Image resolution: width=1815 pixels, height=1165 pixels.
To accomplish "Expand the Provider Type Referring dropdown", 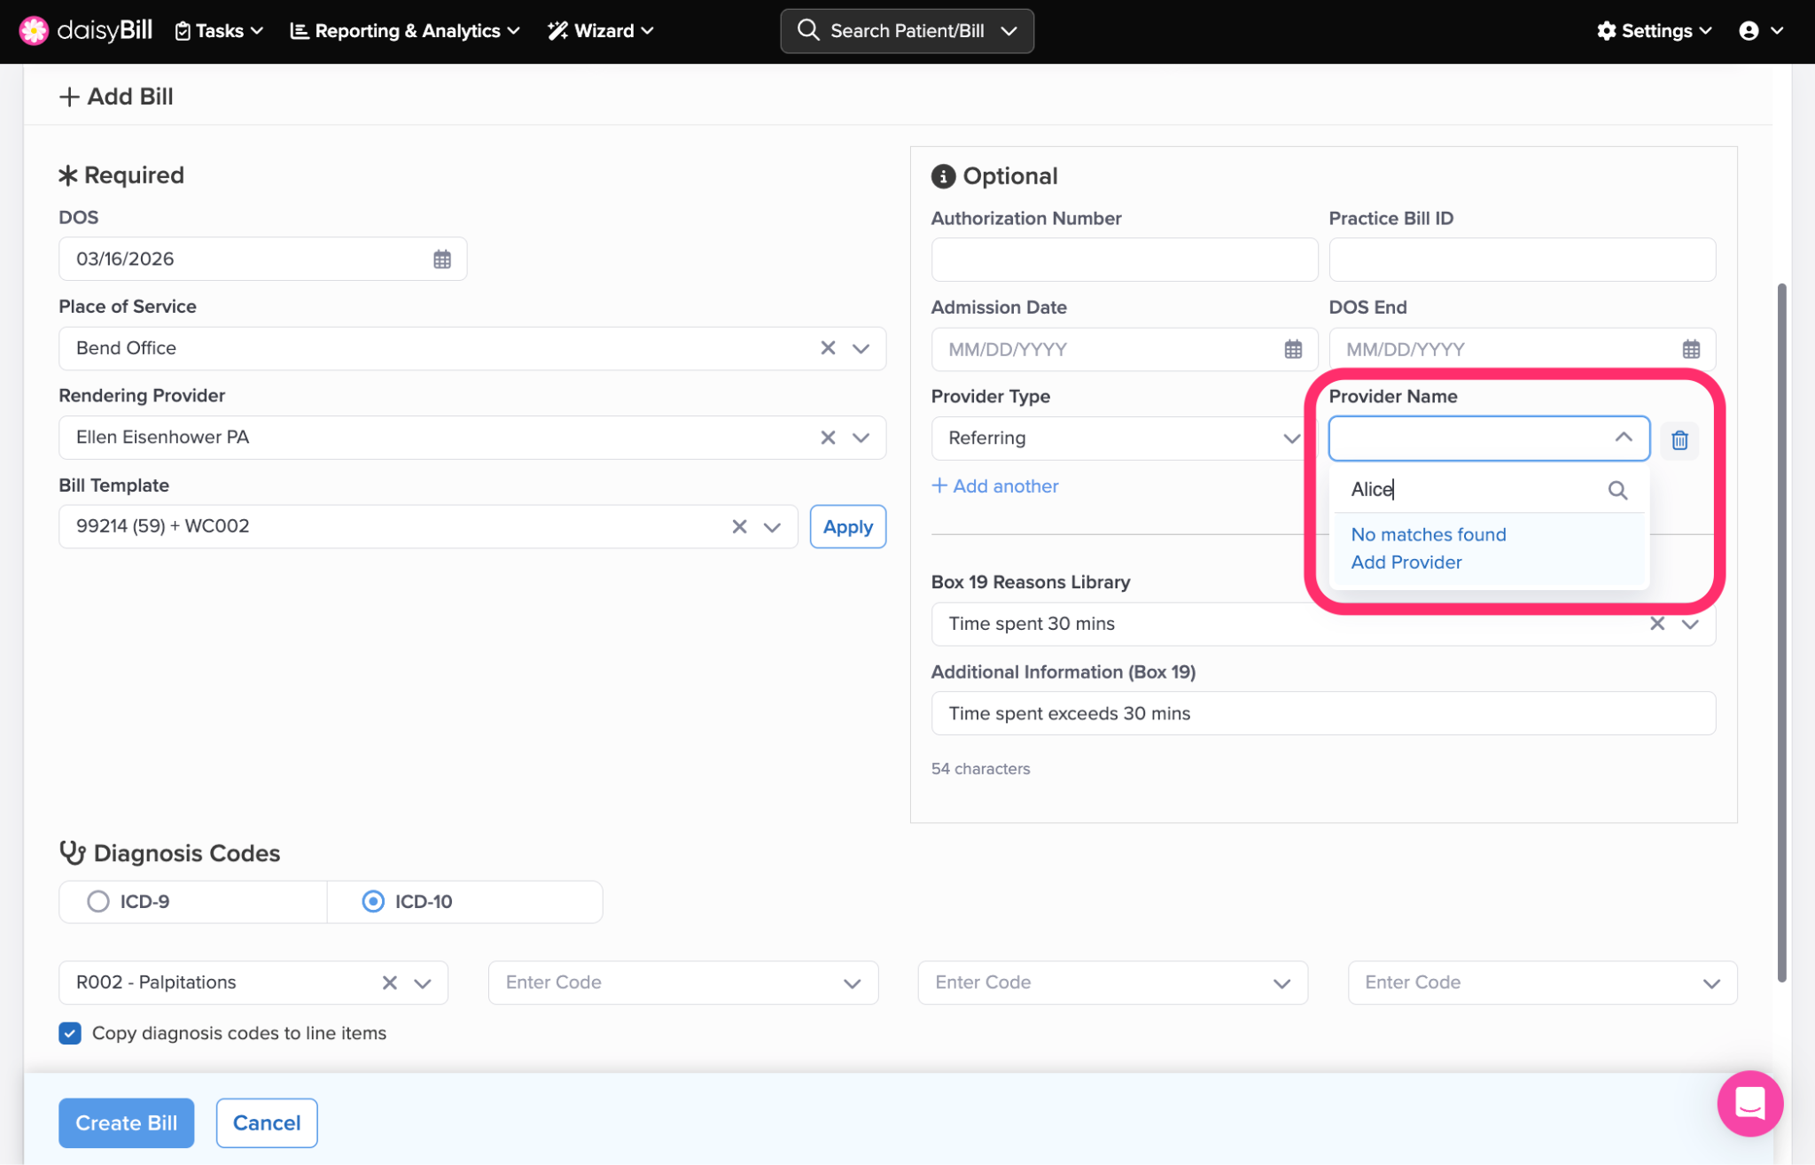I will (1290, 439).
